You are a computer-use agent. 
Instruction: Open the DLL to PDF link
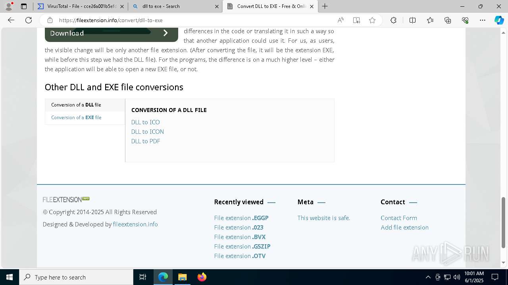(146, 141)
